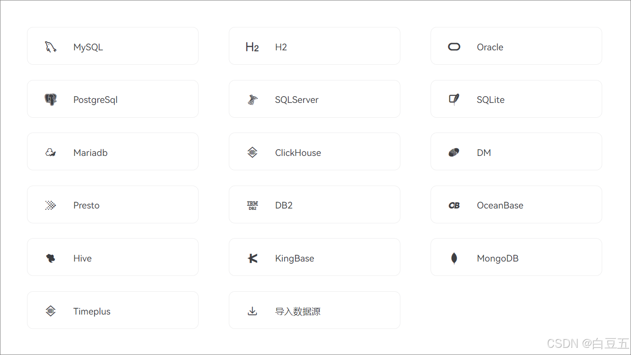The width and height of the screenshot is (631, 355).
Task: Select the Timeplus label
Action: [92, 311]
